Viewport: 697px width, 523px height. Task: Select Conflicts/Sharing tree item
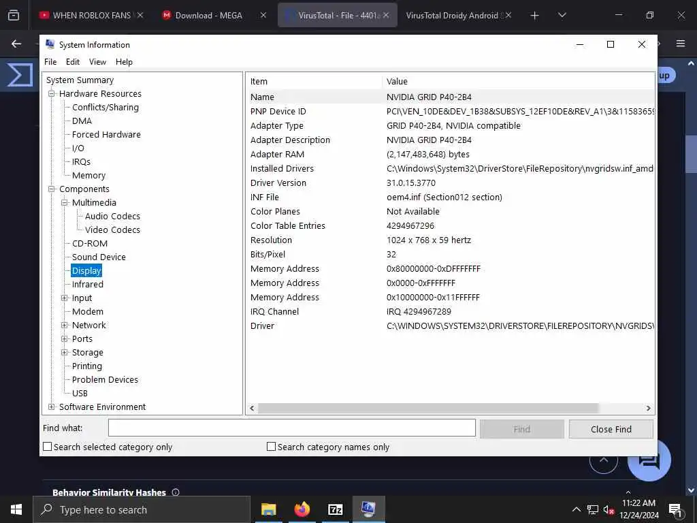[106, 107]
